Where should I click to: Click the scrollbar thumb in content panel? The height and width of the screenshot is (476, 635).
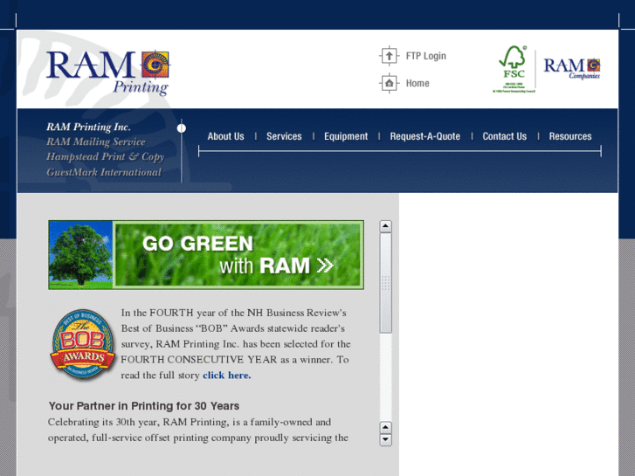click(x=385, y=283)
